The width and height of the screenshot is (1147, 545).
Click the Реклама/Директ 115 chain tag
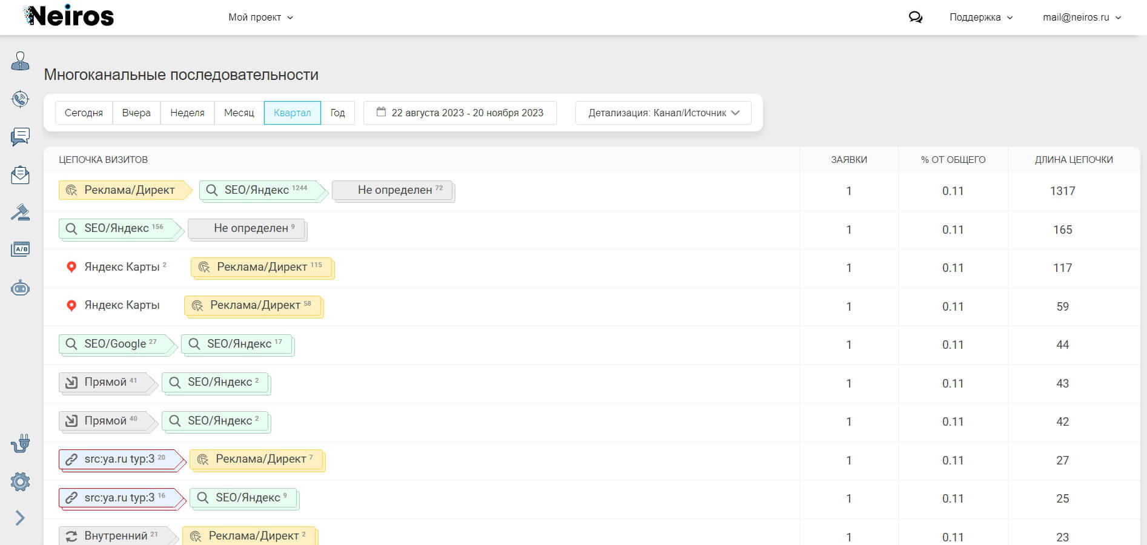click(262, 267)
